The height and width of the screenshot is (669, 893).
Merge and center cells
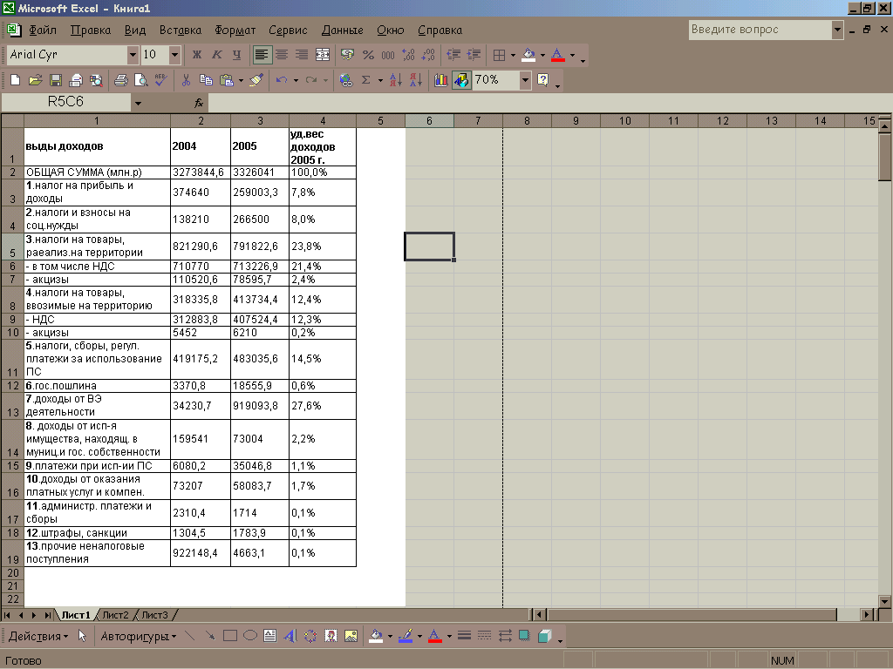[323, 55]
